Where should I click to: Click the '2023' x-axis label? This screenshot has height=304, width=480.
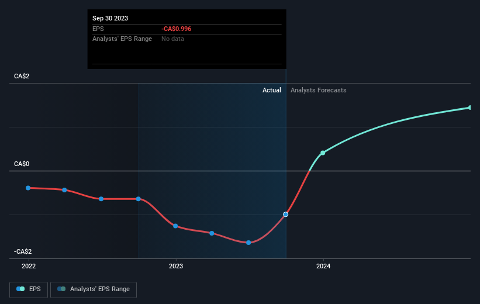point(176,266)
